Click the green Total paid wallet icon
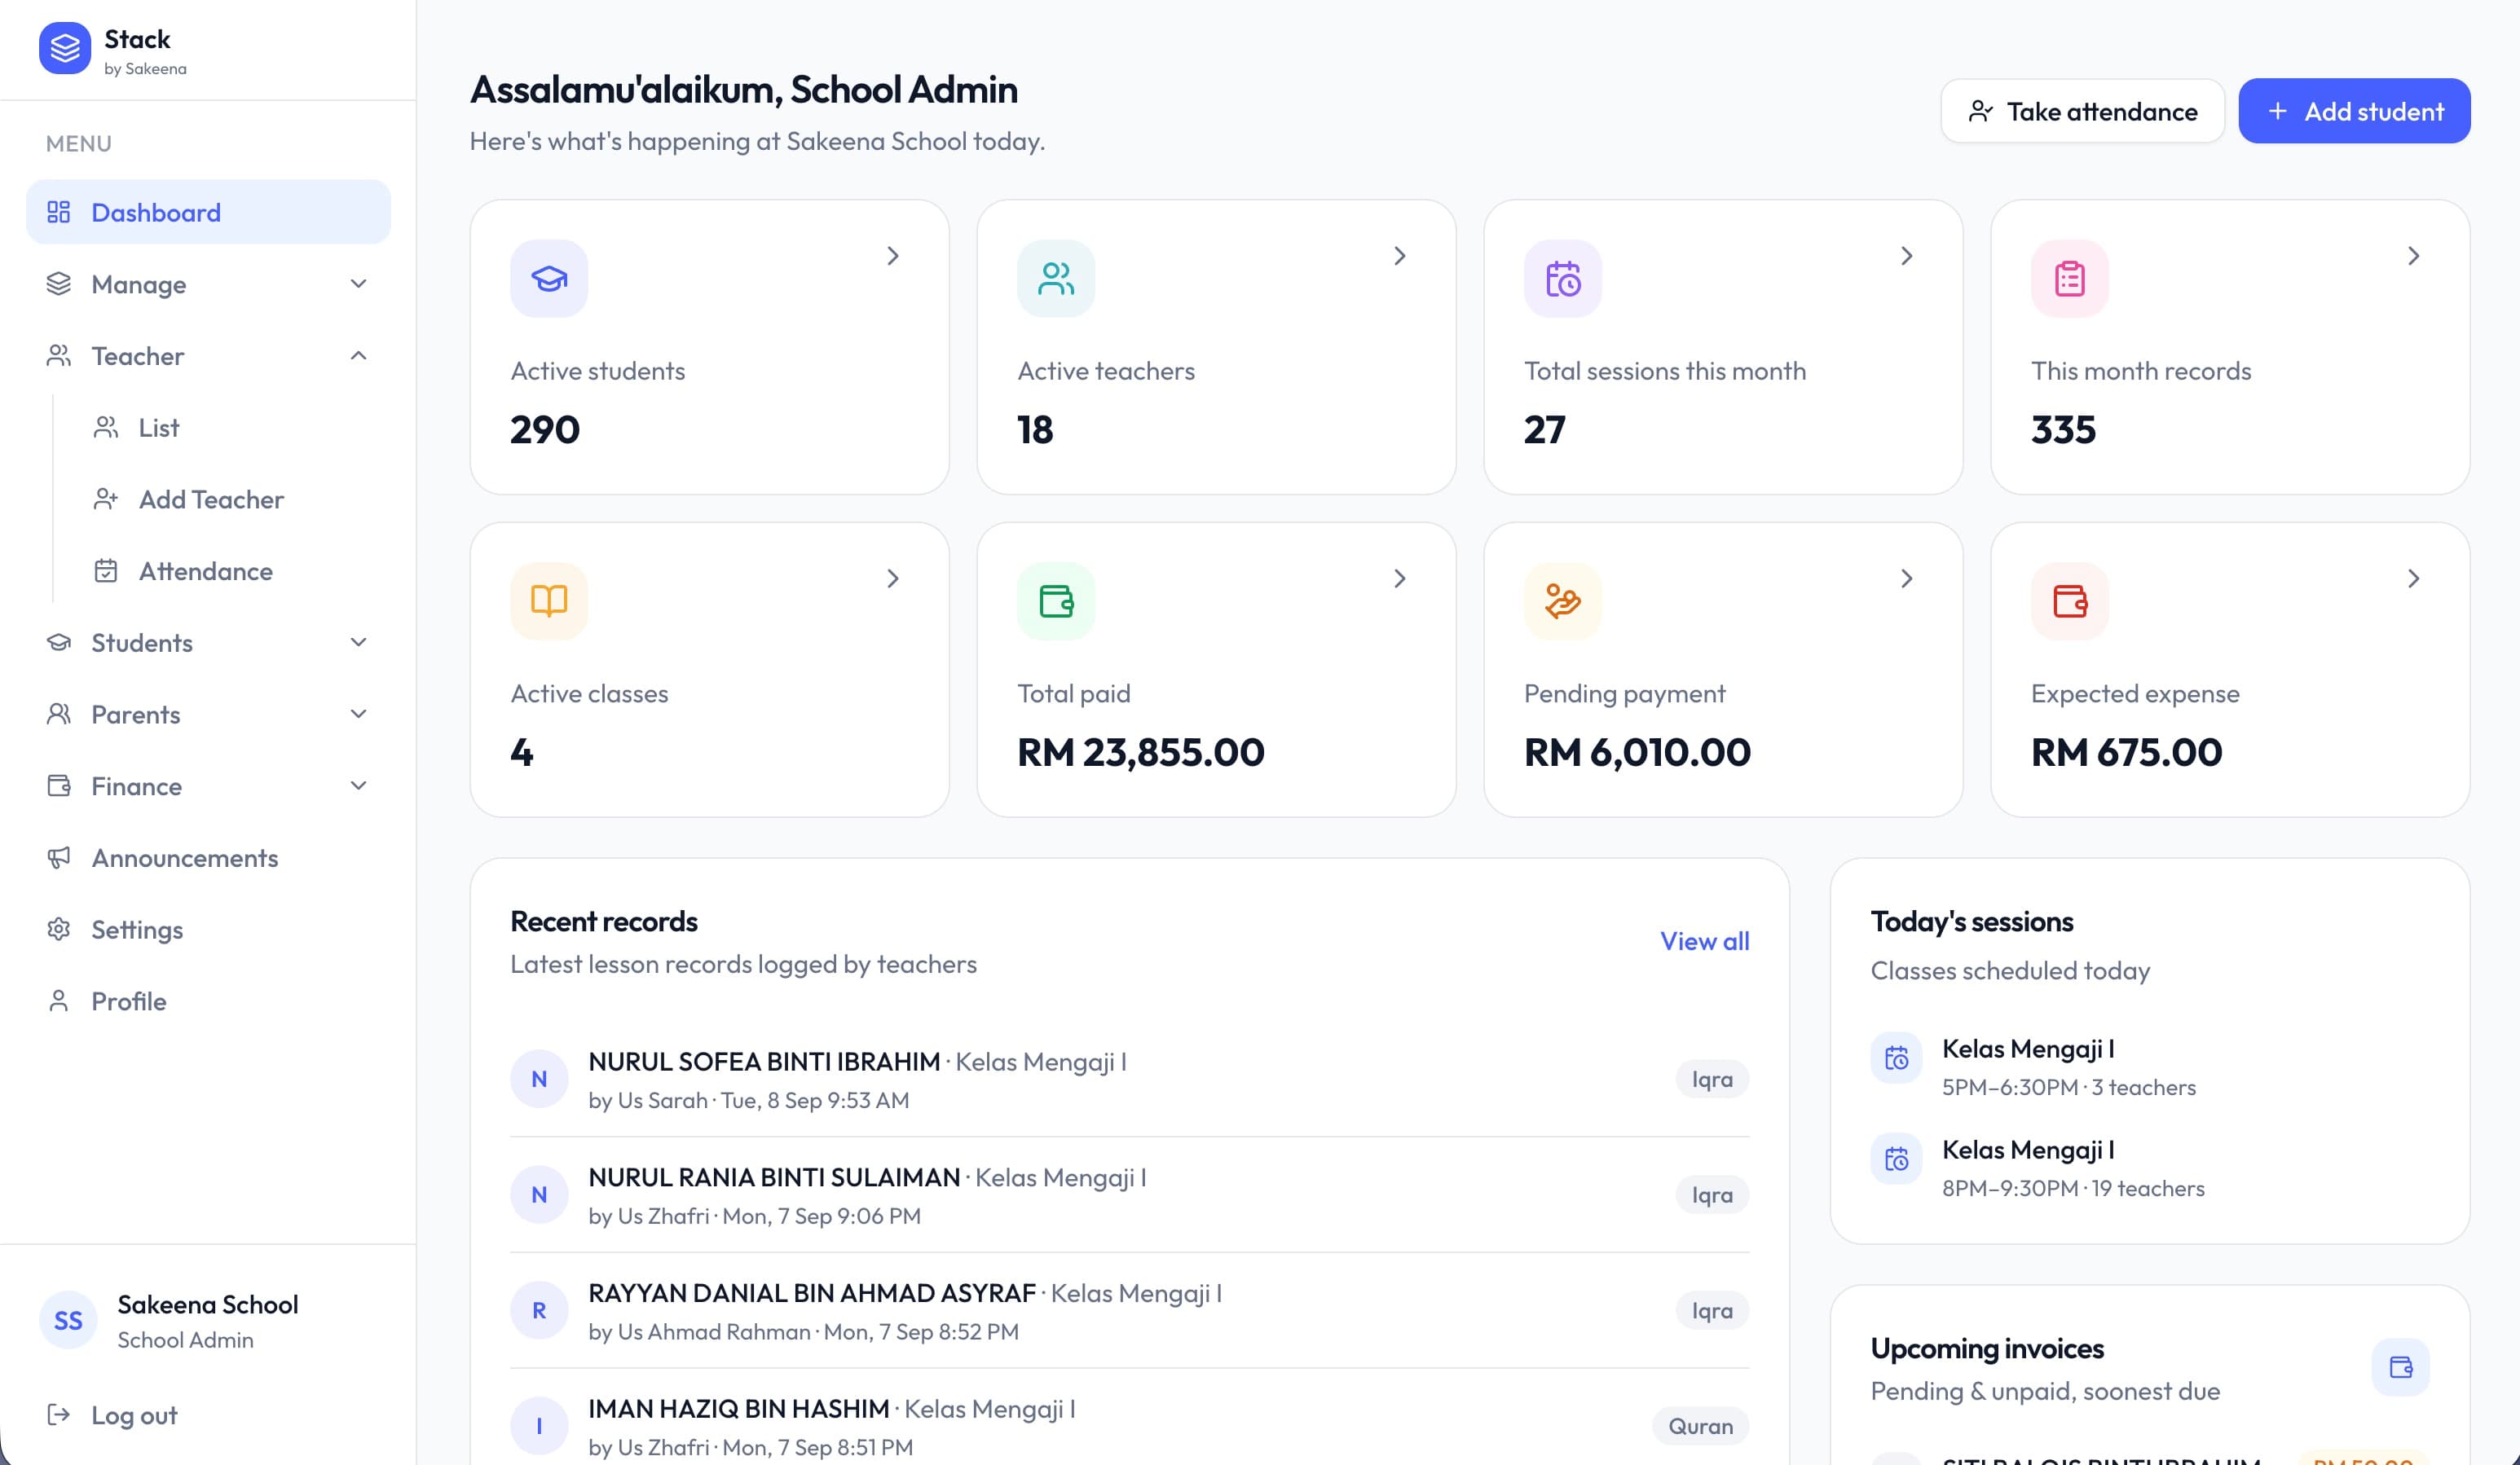The image size is (2520, 1465). click(x=1056, y=601)
